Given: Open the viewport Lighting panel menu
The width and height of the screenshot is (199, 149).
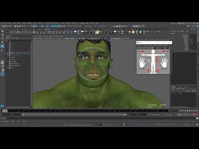Looking at the screenshot, I should click(46, 36).
